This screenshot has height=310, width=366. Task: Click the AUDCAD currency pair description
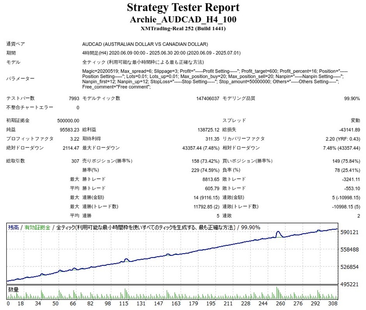point(145,44)
